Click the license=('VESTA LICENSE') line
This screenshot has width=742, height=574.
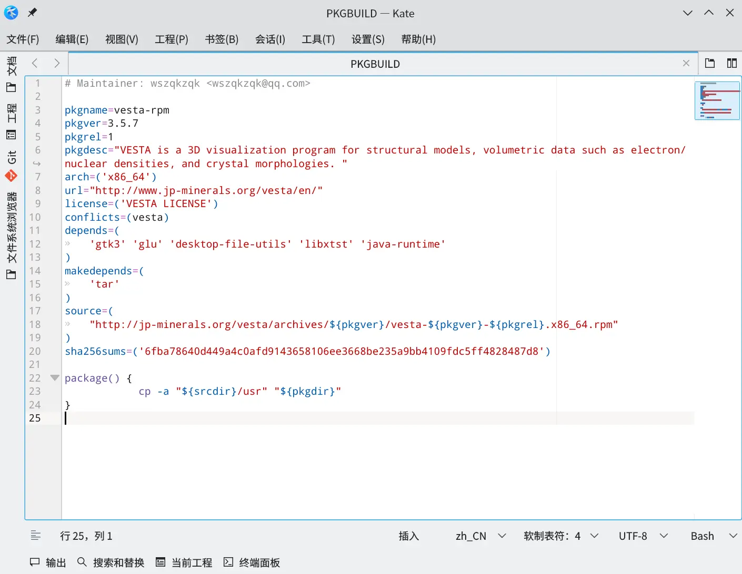click(142, 203)
